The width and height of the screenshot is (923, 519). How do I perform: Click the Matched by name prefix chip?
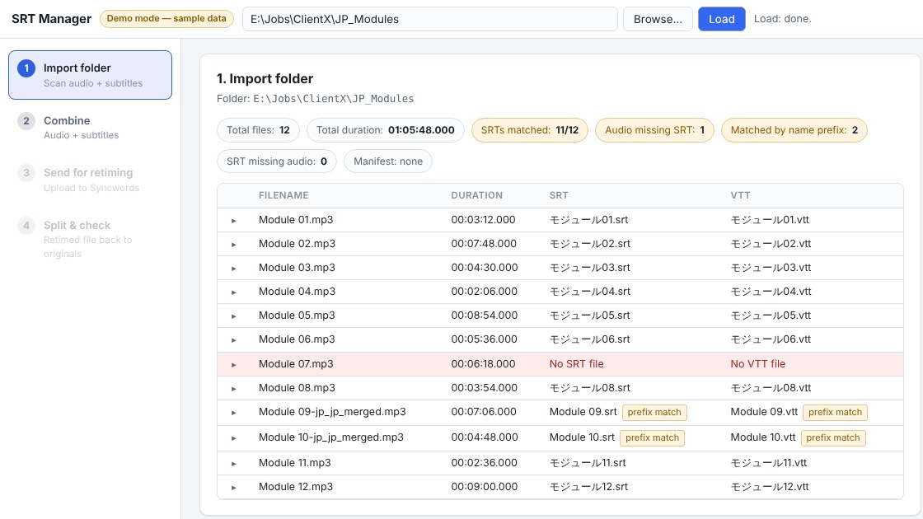[x=794, y=130]
